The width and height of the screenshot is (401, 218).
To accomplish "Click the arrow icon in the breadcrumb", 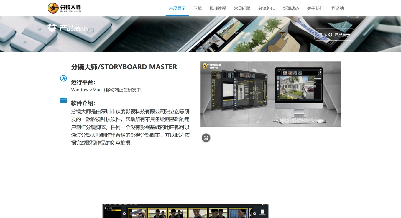I will point(330,35).
